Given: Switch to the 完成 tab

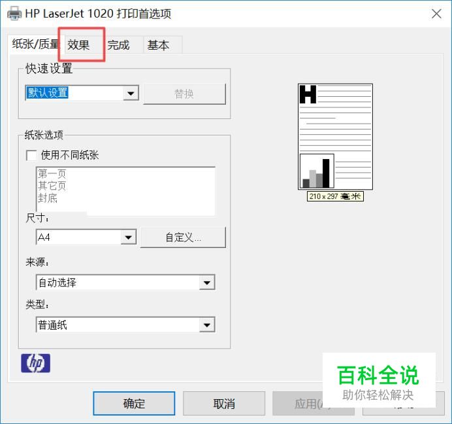Looking at the screenshot, I should 123,45.
